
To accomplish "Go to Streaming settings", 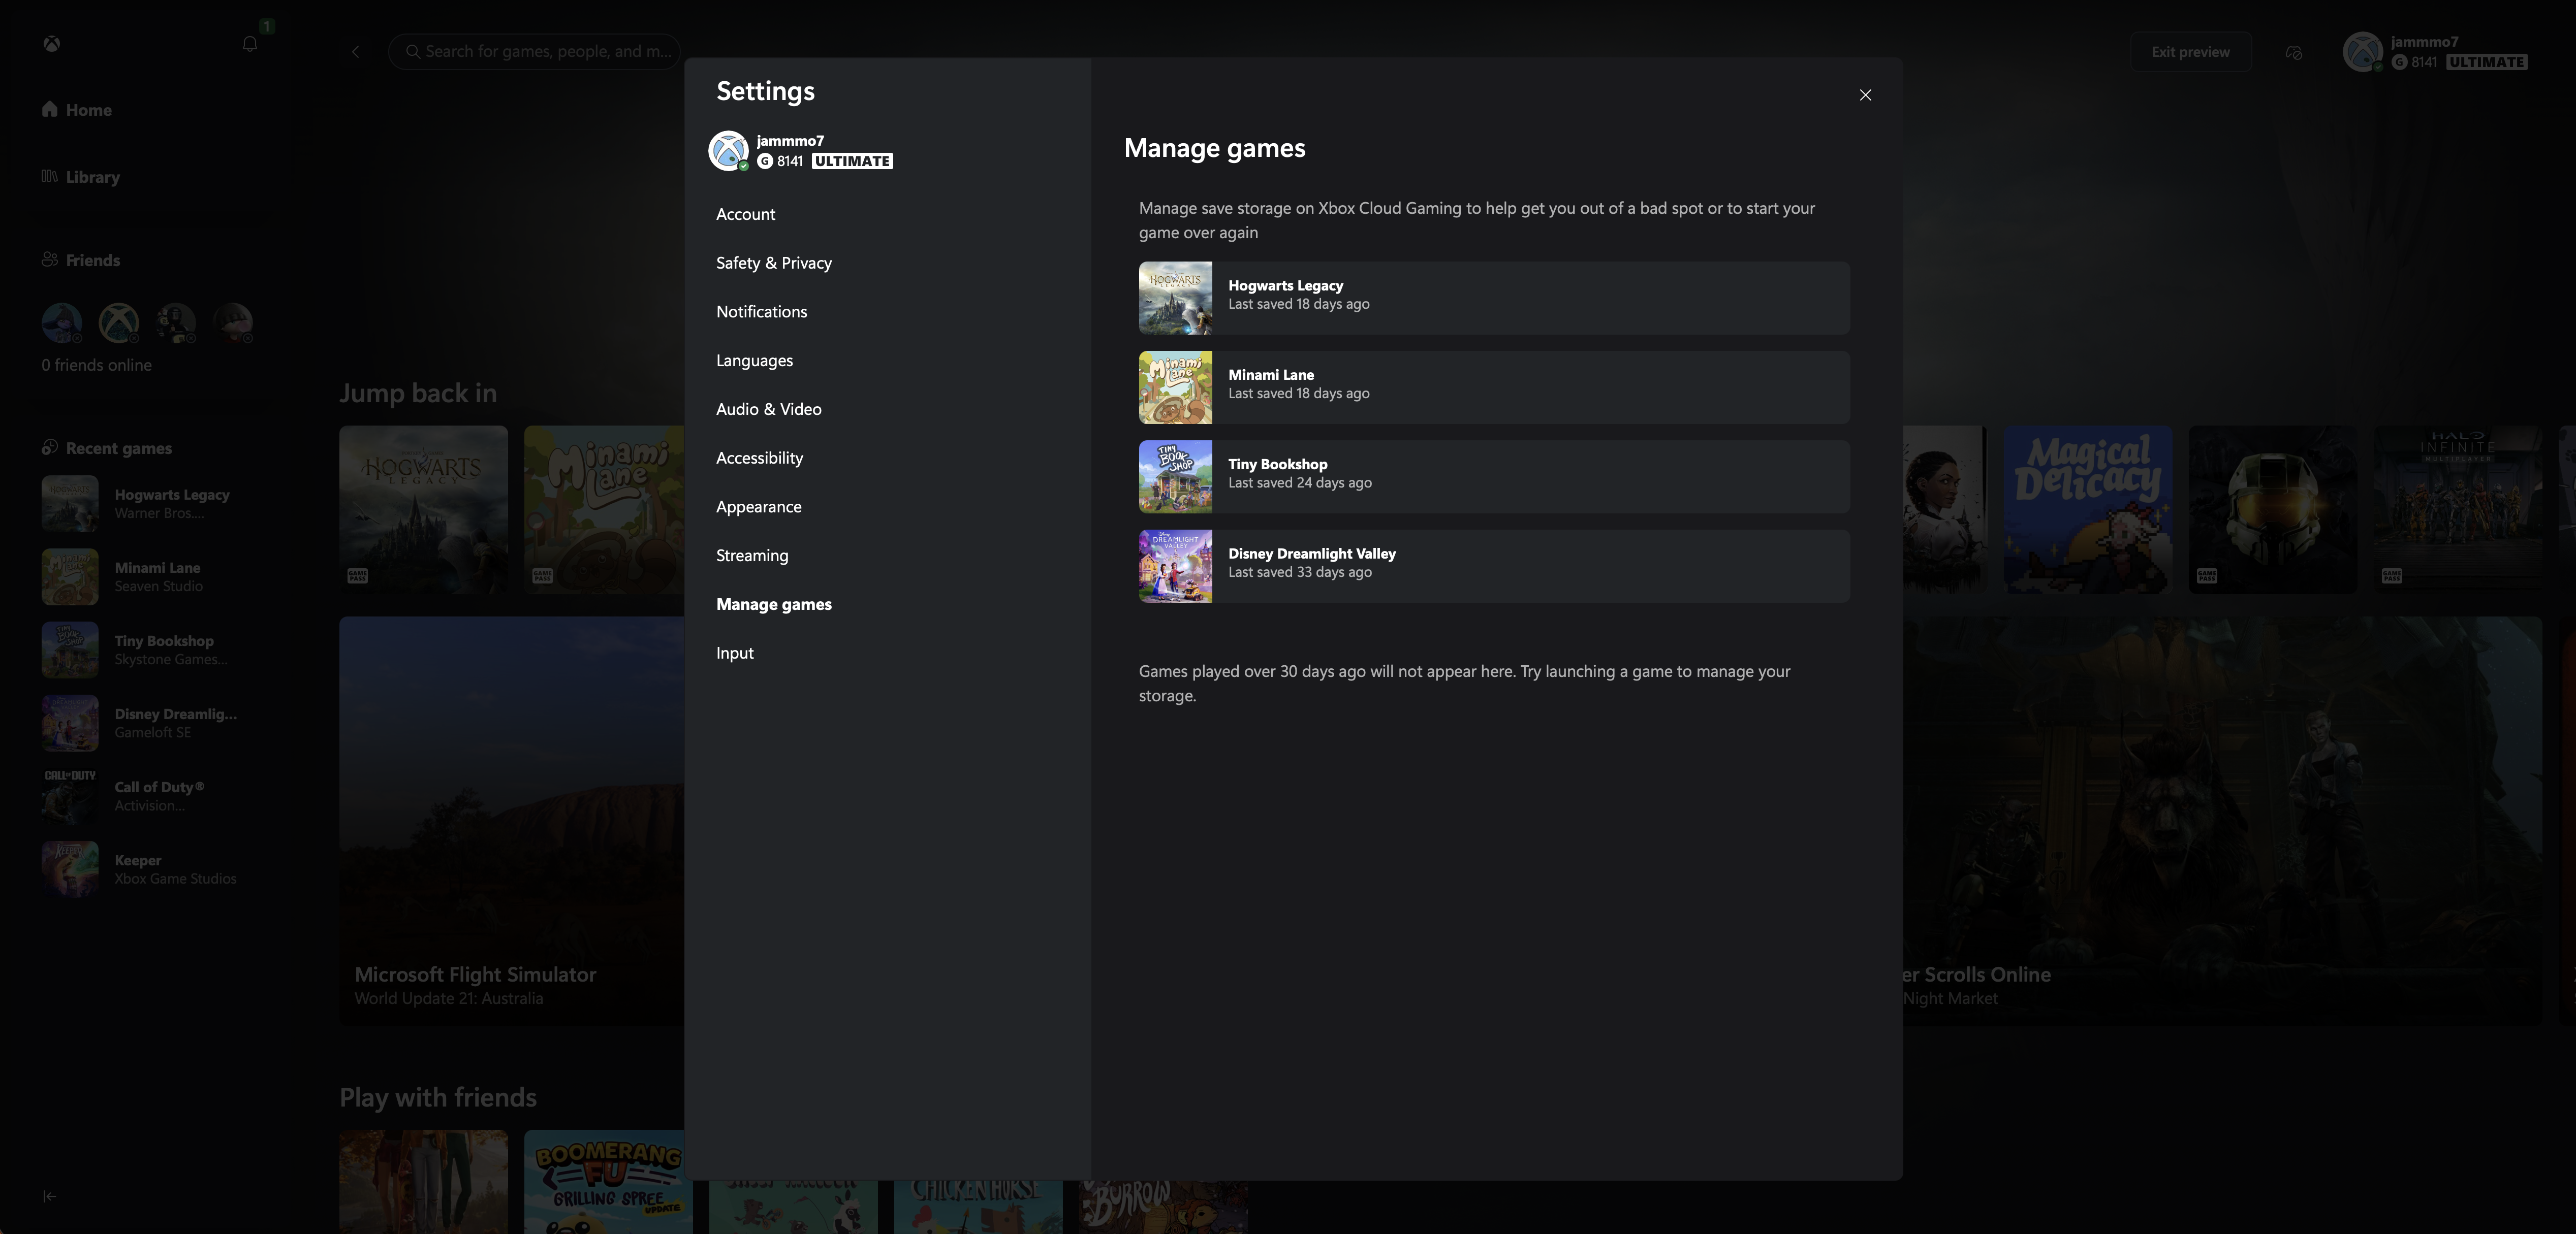I will coord(752,556).
